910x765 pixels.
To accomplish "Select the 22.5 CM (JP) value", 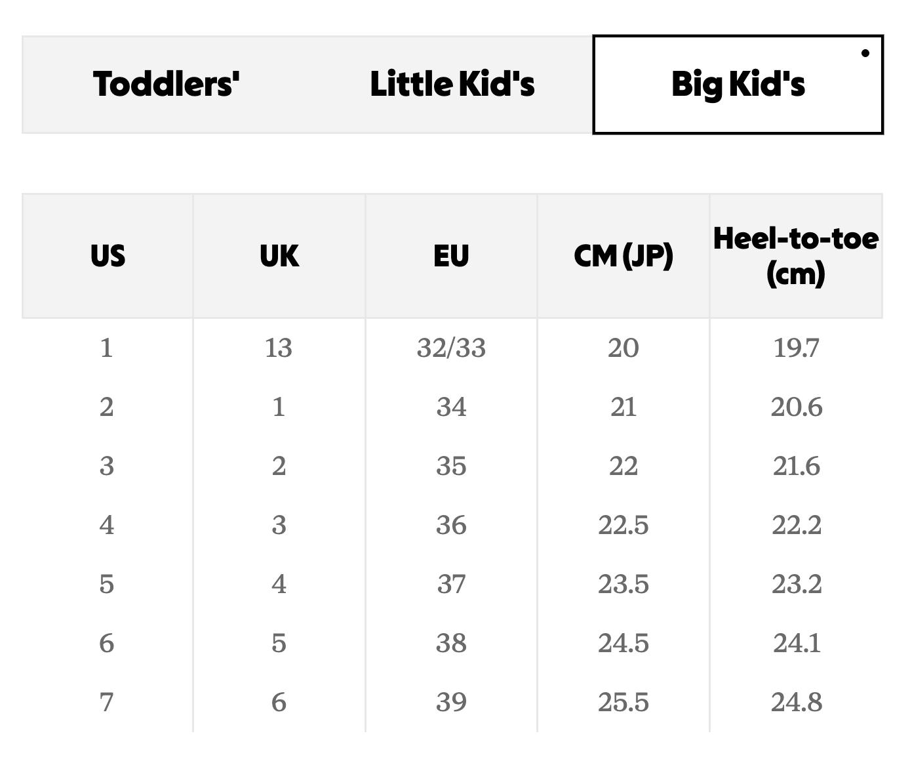I will [623, 525].
